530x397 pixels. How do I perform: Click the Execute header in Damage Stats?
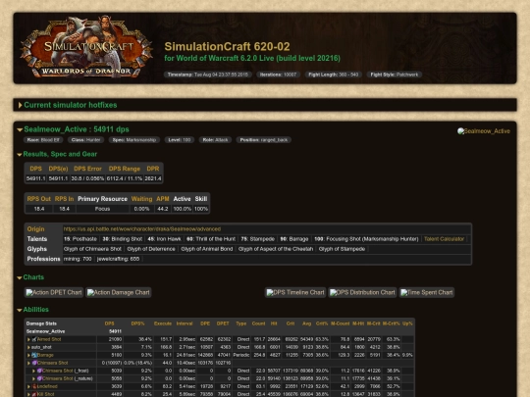point(163,323)
